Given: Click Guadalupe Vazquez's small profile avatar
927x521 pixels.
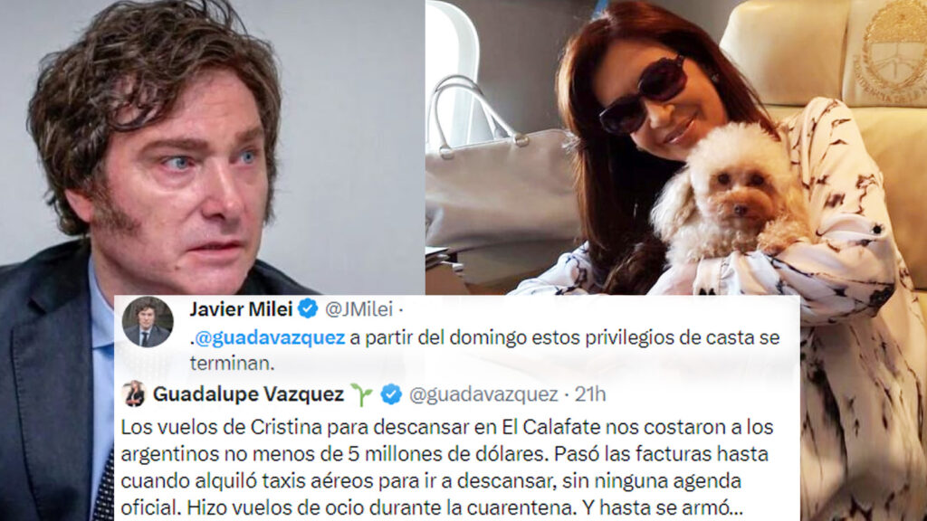Looking at the screenshot, I should pyautogui.click(x=134, y=394).
